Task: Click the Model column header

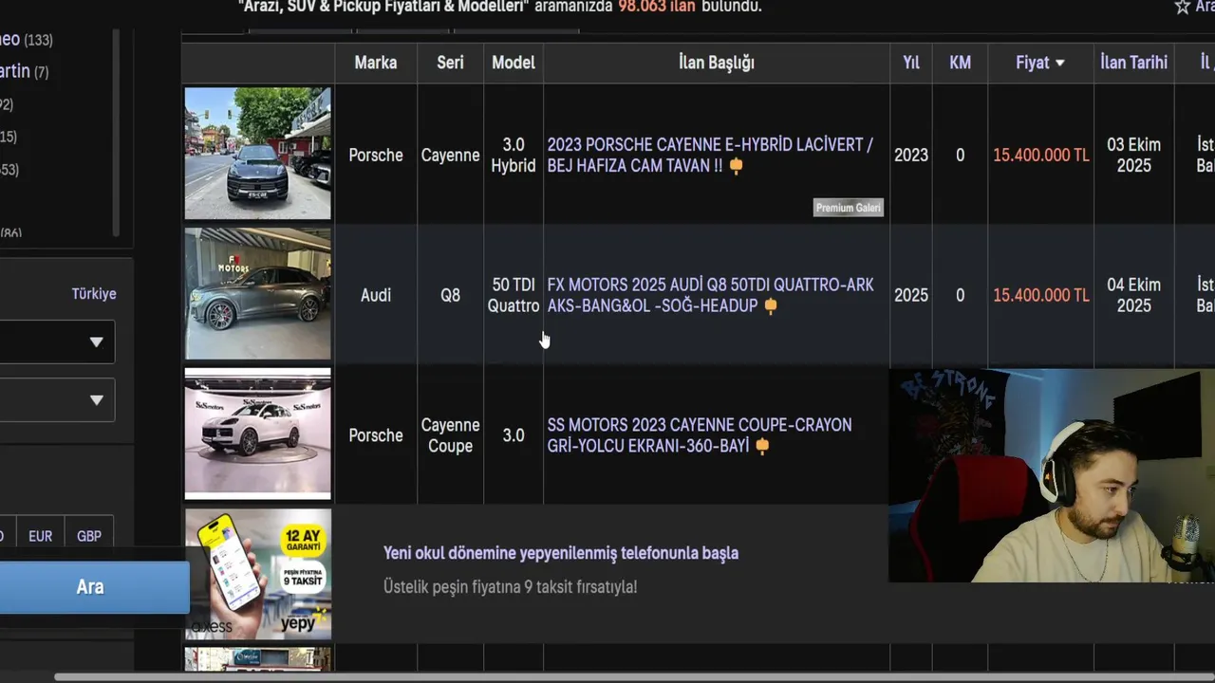Action: tap(514, 63)
